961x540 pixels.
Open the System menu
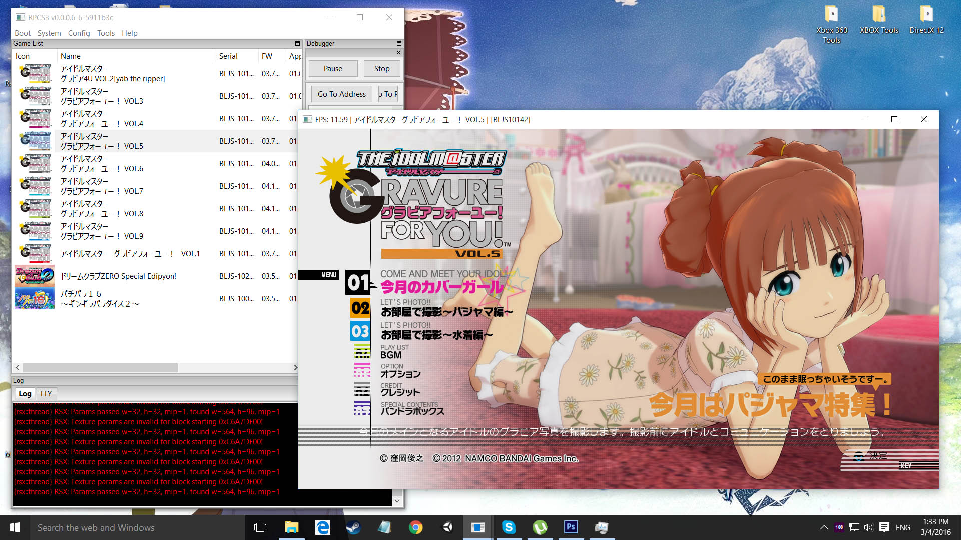tap(49, 33)
